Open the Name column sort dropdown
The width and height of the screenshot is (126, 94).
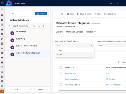click(x=73, y=67)
